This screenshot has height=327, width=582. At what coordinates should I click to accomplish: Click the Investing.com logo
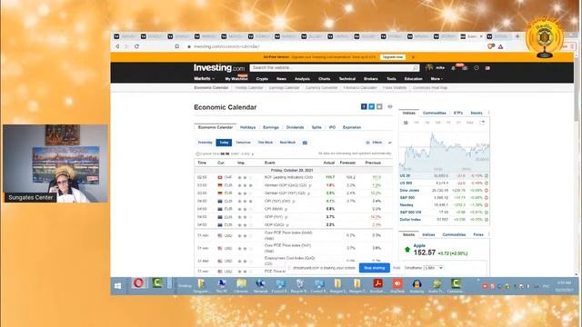pos(219,68)
